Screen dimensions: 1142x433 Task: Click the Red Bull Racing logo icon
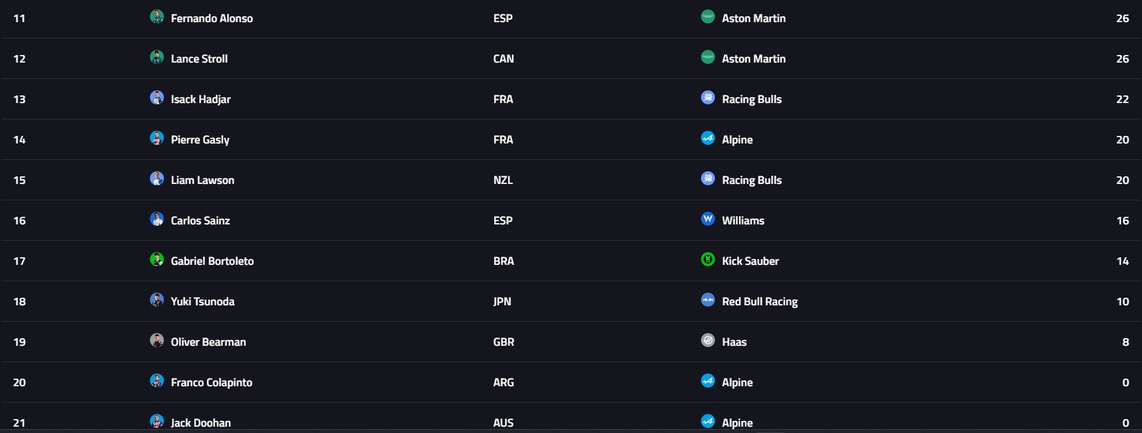(x=708, y=300)
